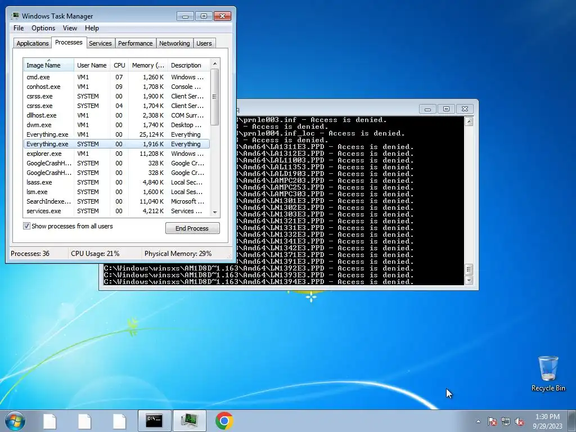Open the first blank file taskbar icon
The height and width of the screenshot is (432, 576).
point(49,421)
